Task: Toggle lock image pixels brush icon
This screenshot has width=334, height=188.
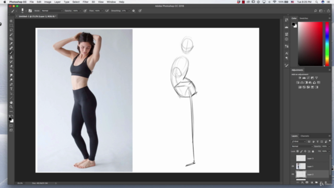Action: [302, 151]
